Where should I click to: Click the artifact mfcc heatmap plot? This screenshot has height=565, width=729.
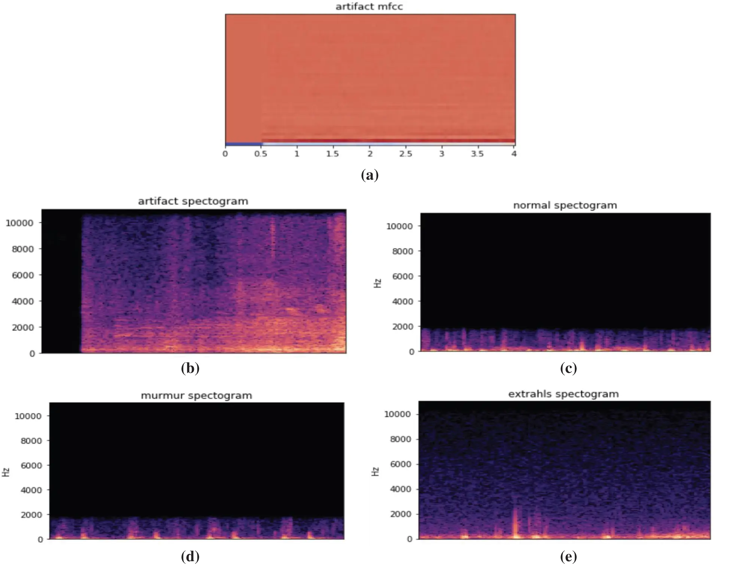[x=370, y=80]
